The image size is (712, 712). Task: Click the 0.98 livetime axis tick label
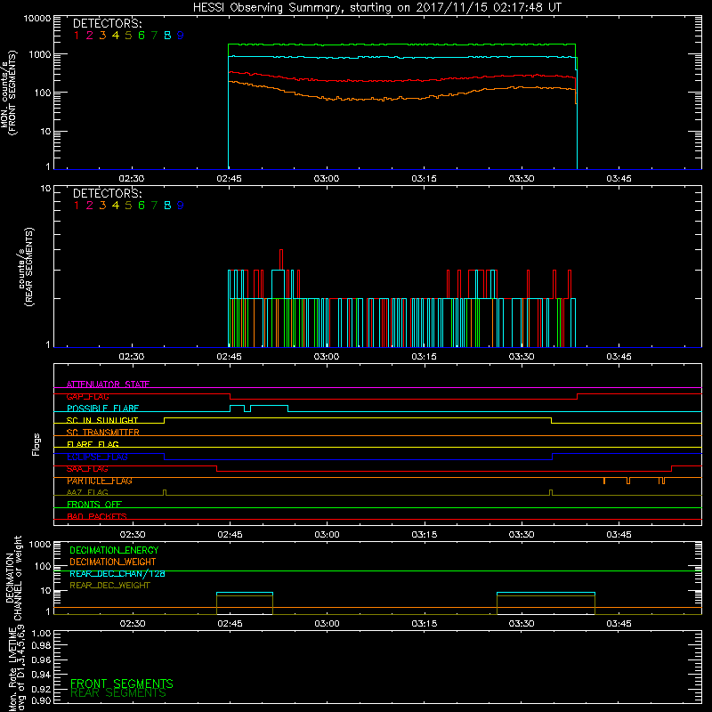41,646
